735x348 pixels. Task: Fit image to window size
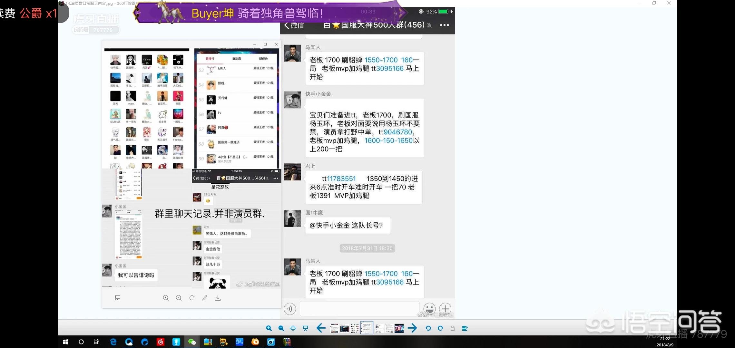(x=293, y=328)
